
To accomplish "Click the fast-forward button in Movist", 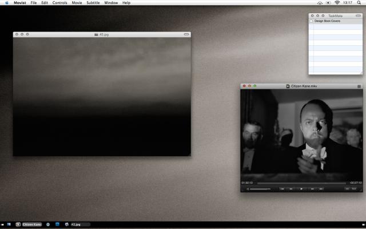I will coord(312,188).
